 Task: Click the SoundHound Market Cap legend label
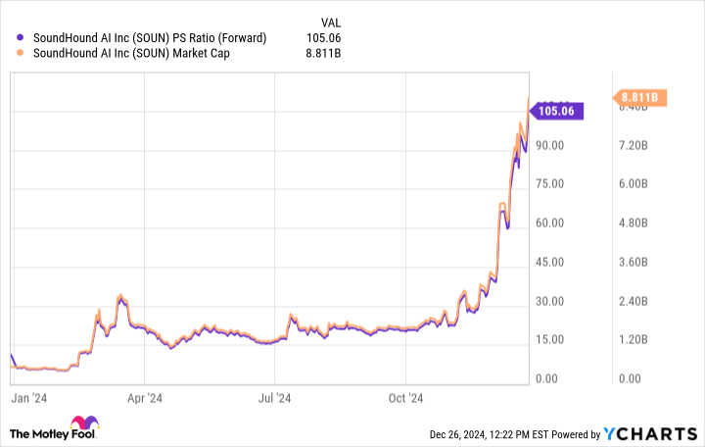(131, 53)
